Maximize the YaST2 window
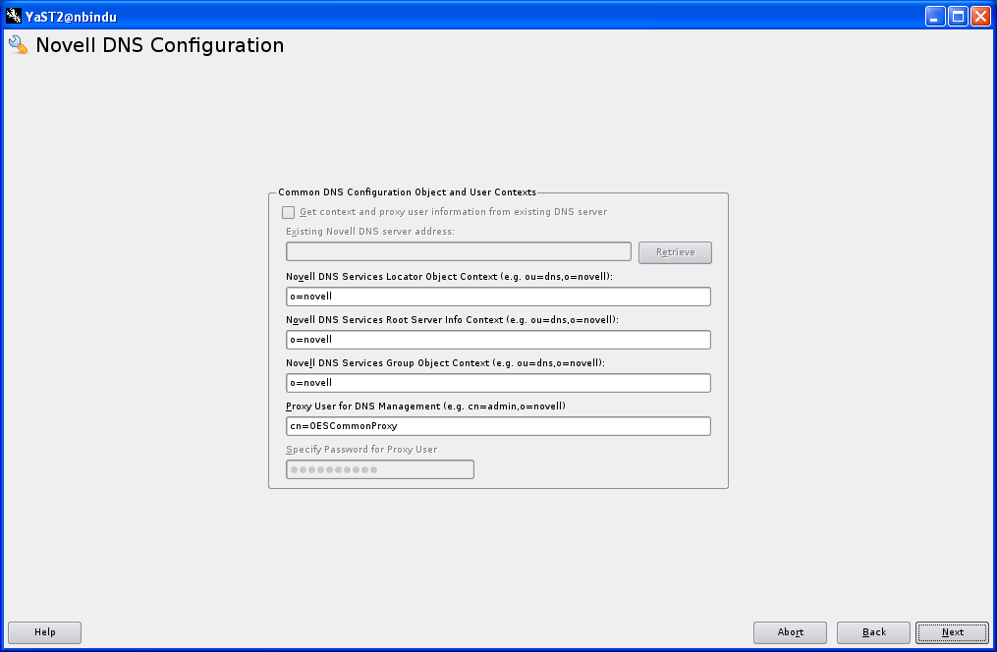Viewport: 997px width, 652px height. (x=959, y=16)
